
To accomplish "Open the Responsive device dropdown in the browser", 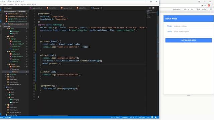I will pyautogui.click(x=177, y=9).
